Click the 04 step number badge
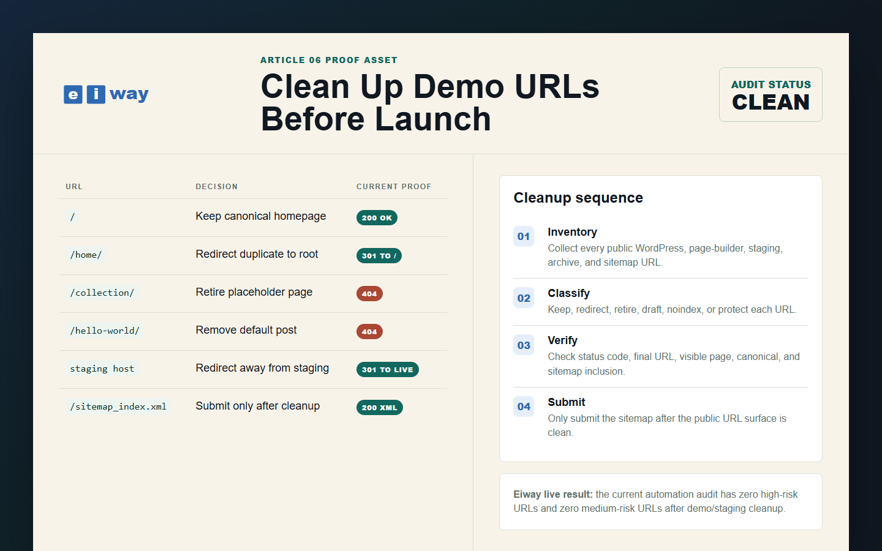Screen dimensions: 882x551 click(524, 407)
